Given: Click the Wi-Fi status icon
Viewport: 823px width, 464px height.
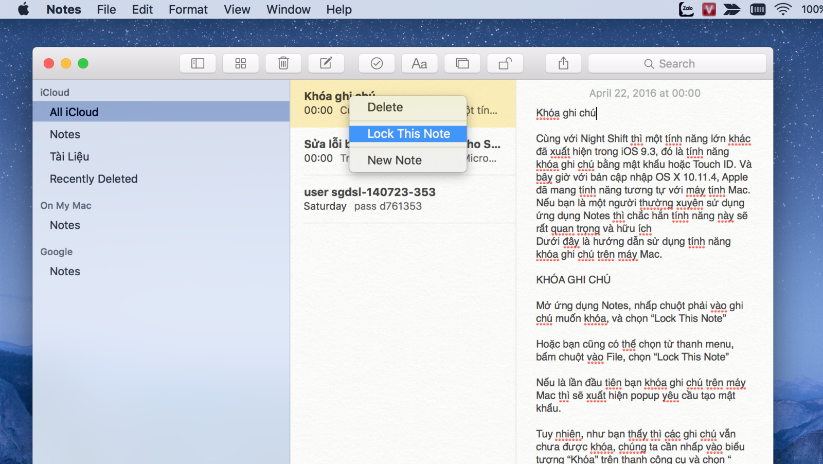Looking at the screenshot, I should (x=782, y=9).
